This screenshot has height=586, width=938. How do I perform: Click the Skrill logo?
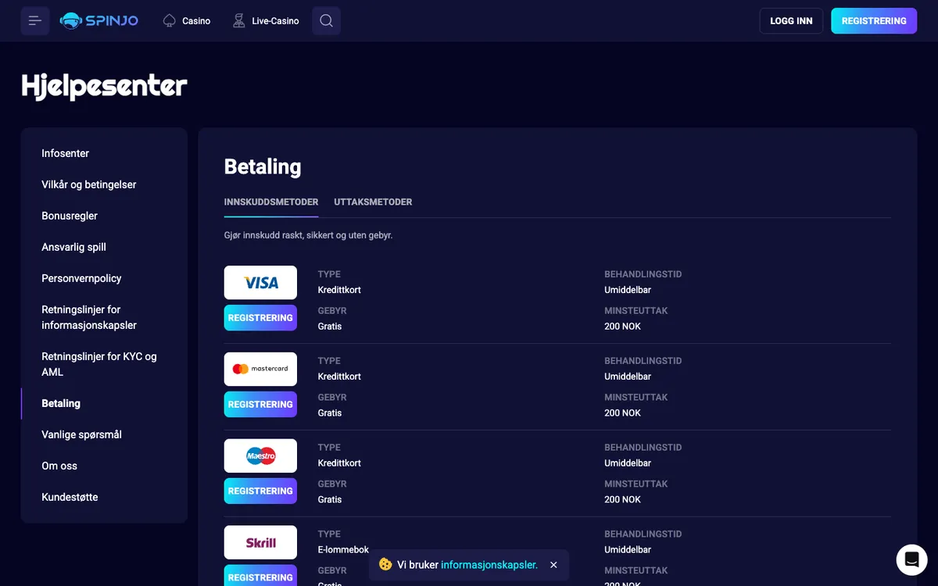[260, 542]
